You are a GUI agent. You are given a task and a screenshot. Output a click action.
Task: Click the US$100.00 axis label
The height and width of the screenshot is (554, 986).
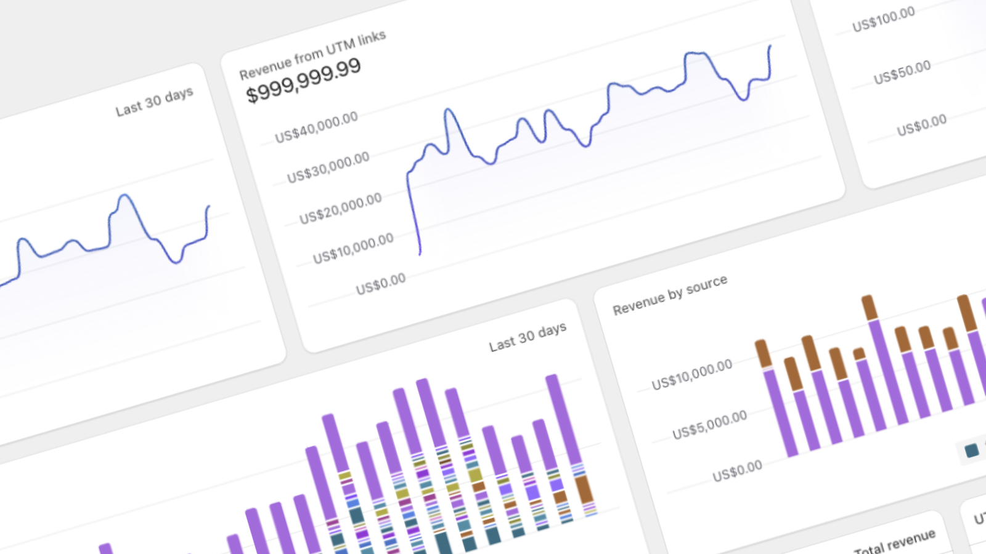[883, 20]
